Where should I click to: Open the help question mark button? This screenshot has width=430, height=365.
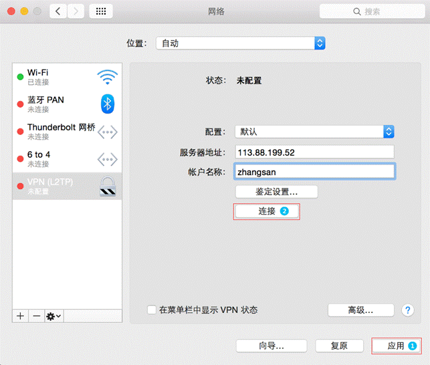pyautogui.click(x=407, y=310)
